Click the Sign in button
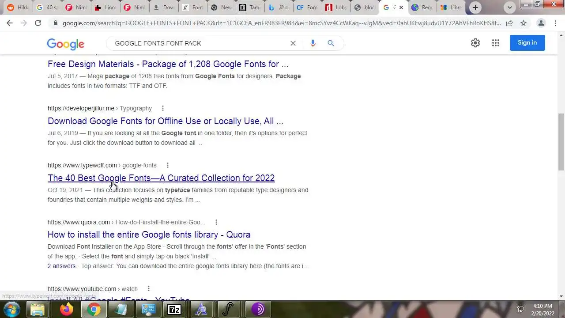Viewport: 565px width, 318px height. pyautogui.click(x=527, y=43)
